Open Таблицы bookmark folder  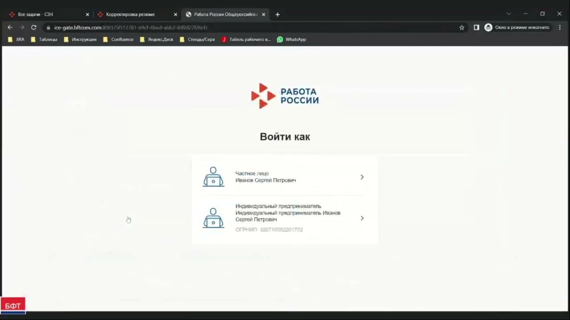click(x=44, y=40)
